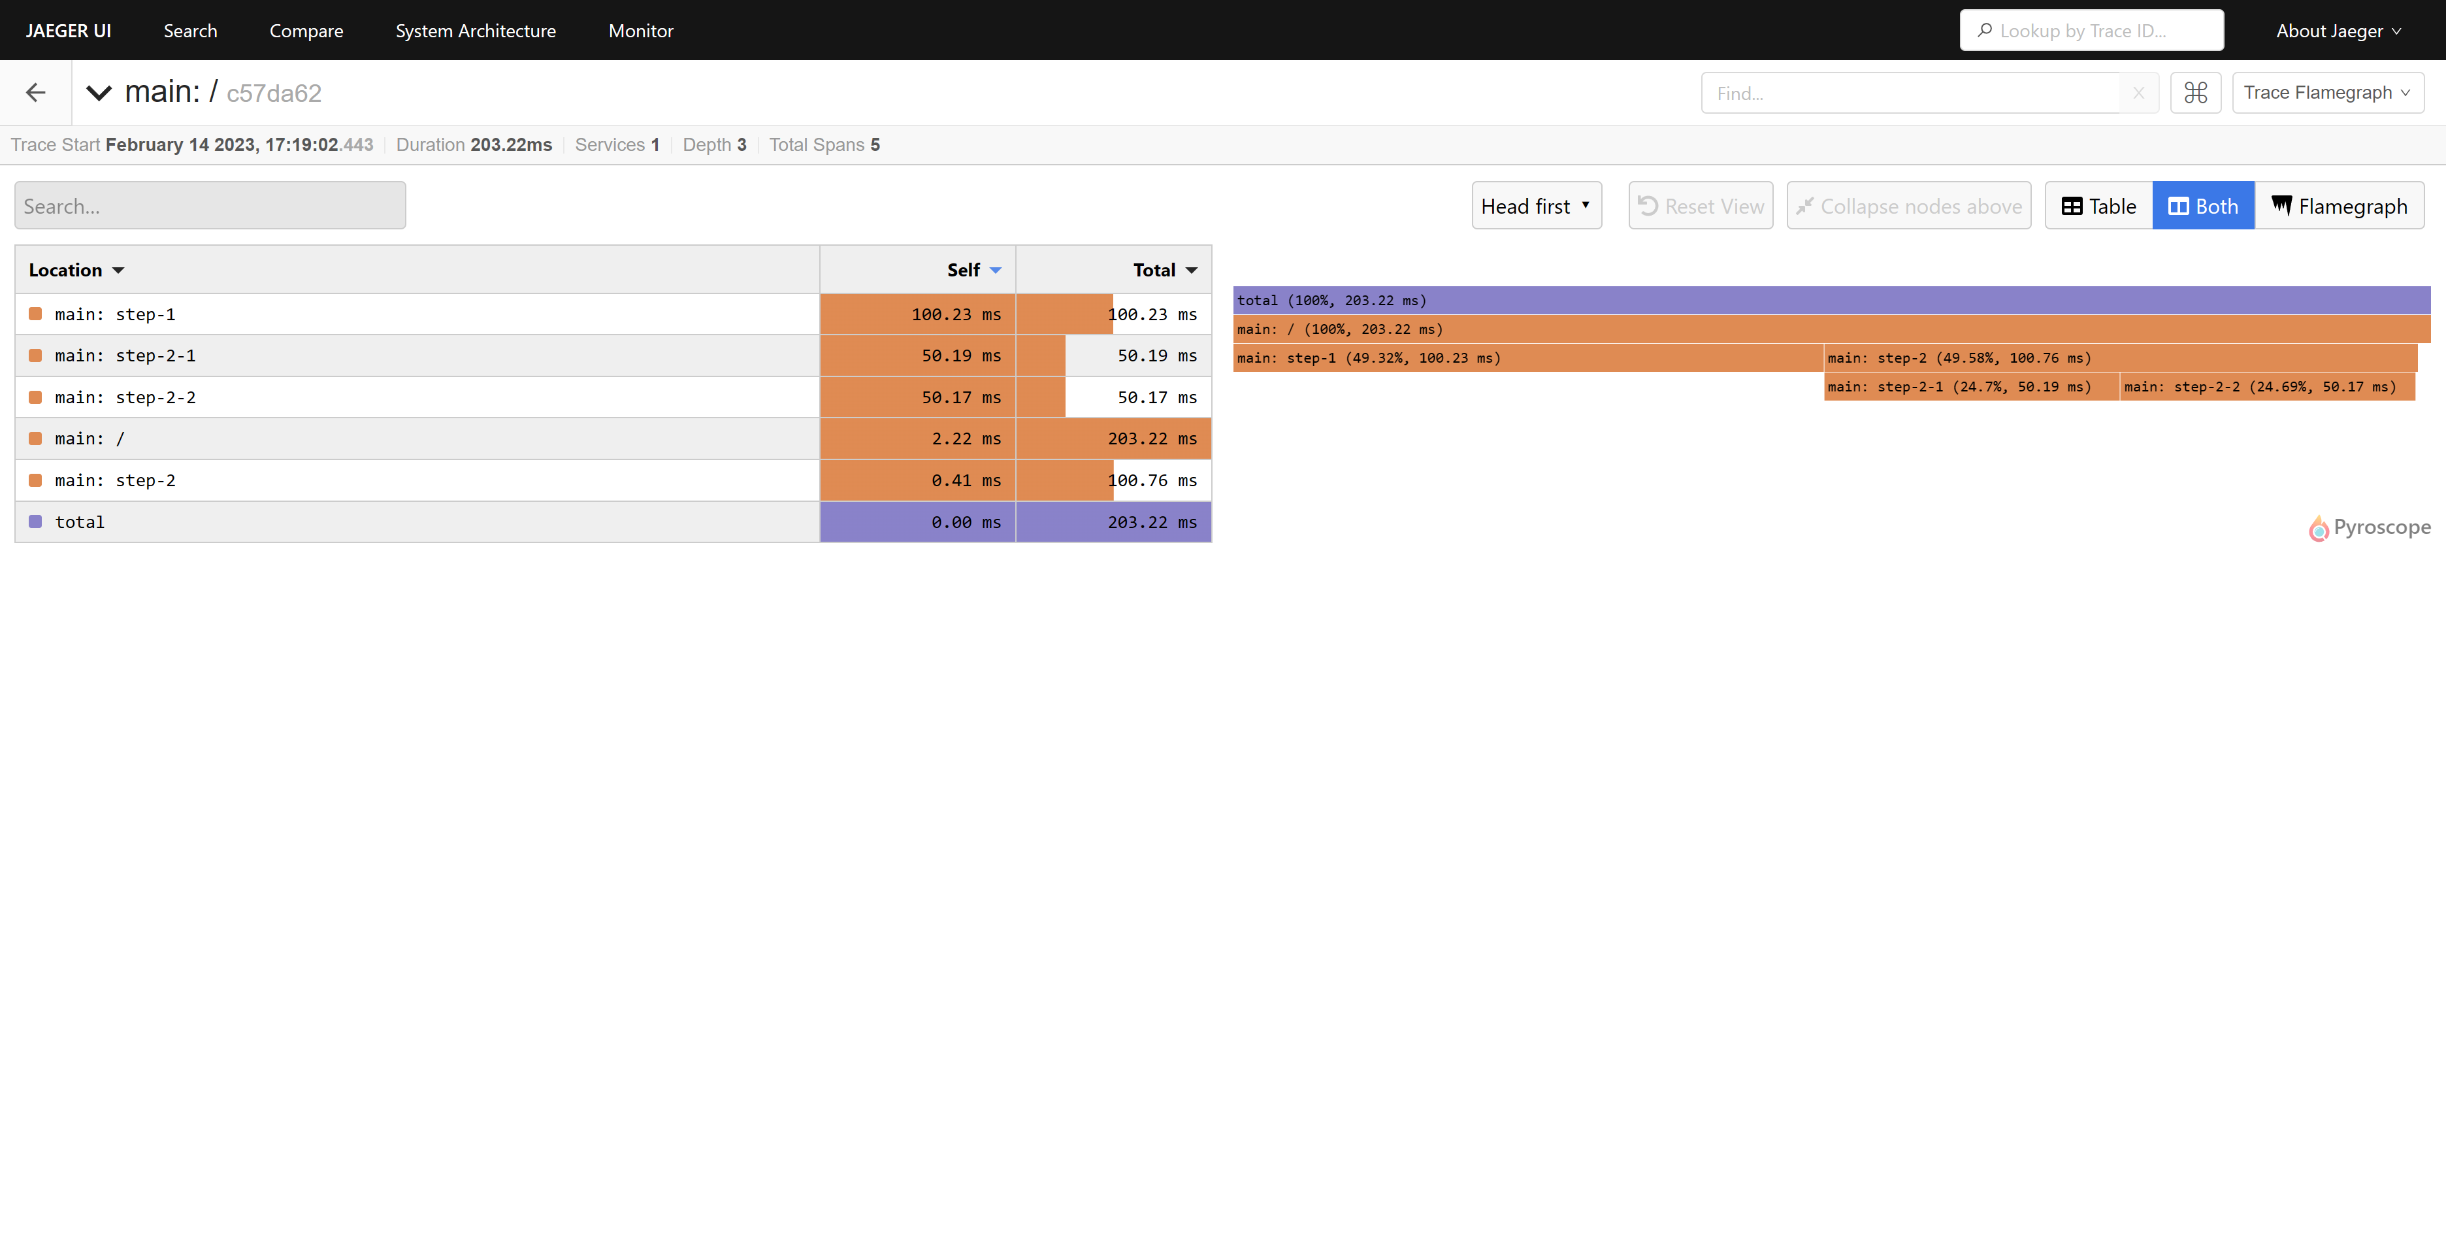Click the orange swatch beside main: step-2-2
Viewport: 2446px width, 1256px height.
(x=35, y=397)
